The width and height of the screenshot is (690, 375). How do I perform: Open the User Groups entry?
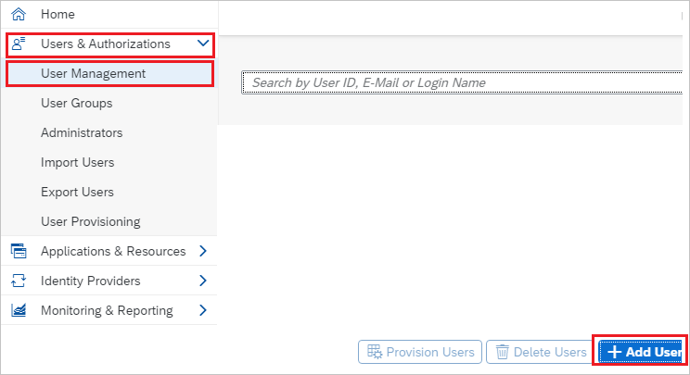click(109, 103)
